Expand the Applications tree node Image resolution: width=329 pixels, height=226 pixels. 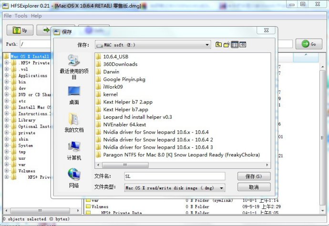pyautogui.click(x=7, y=75)
